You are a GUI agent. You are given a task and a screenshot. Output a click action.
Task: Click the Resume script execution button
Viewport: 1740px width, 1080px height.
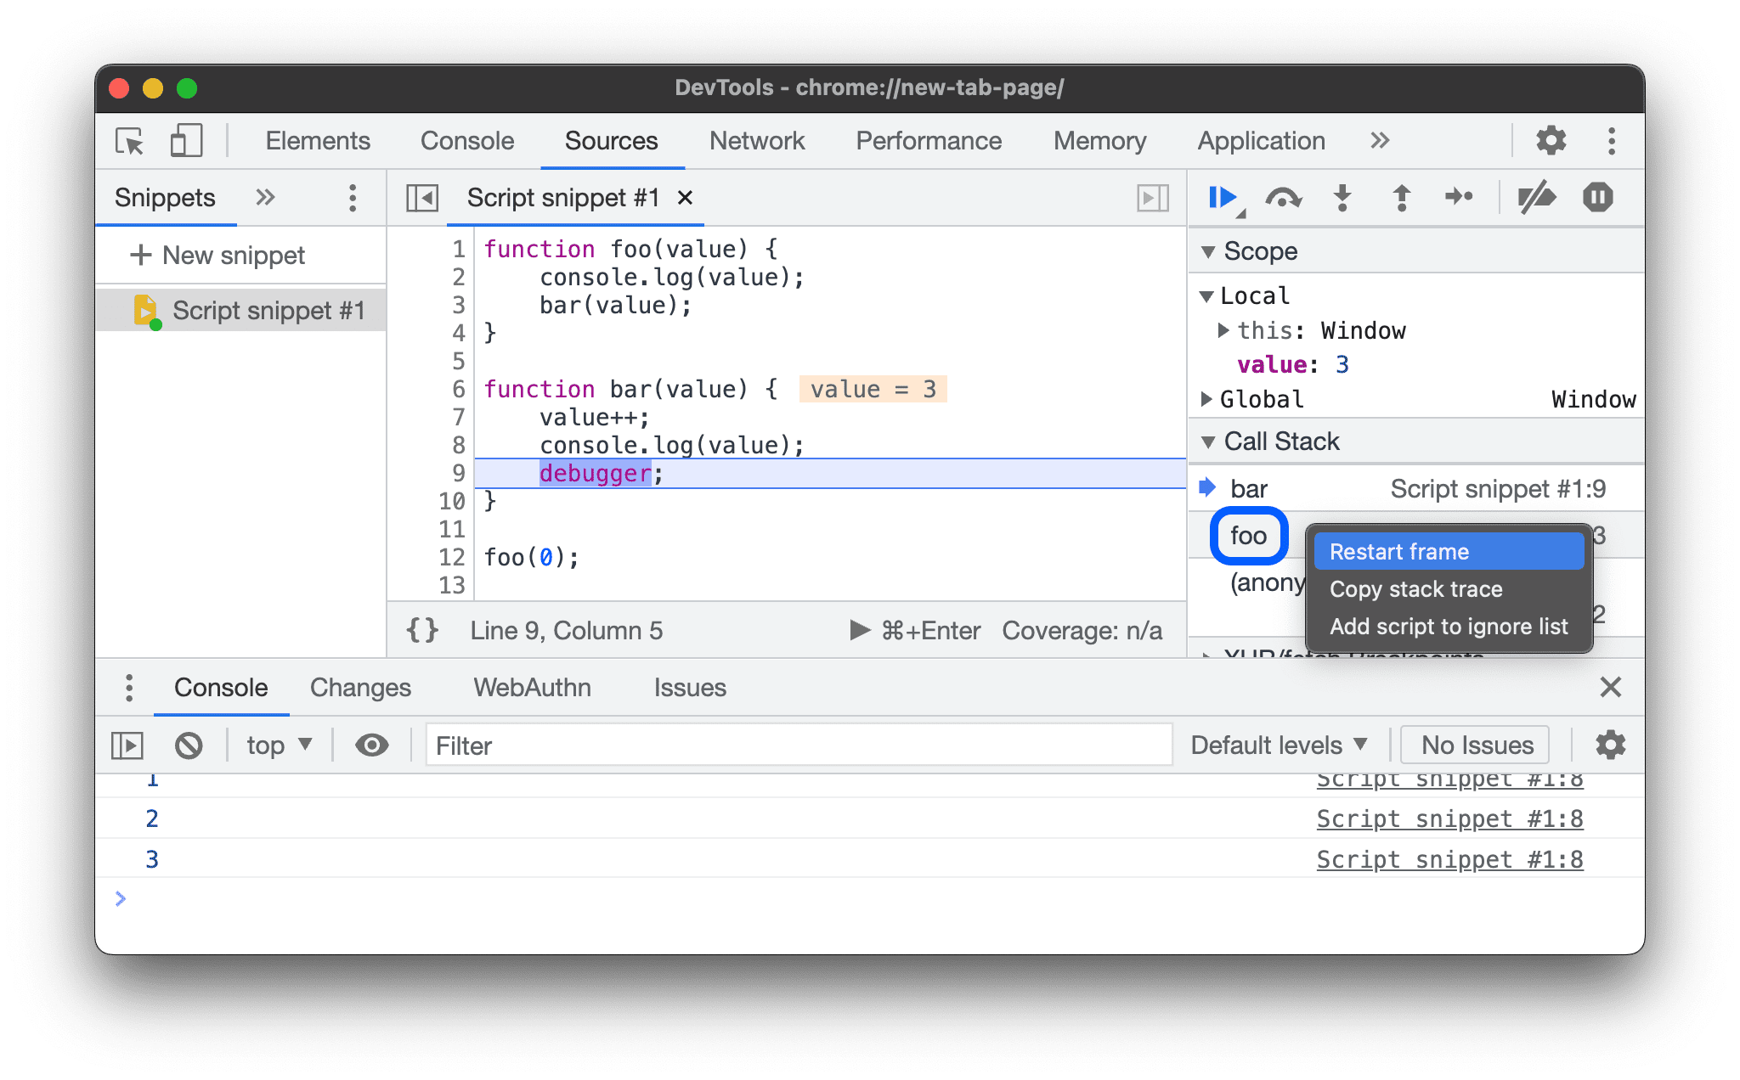click(1216, 197)
